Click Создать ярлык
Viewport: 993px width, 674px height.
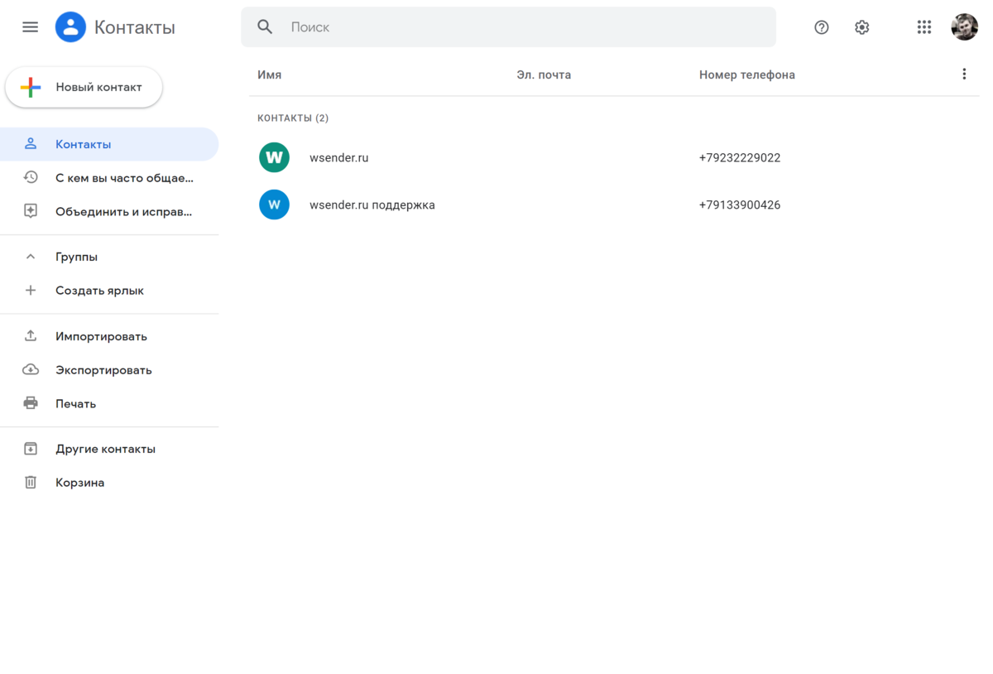click(109, 291)
